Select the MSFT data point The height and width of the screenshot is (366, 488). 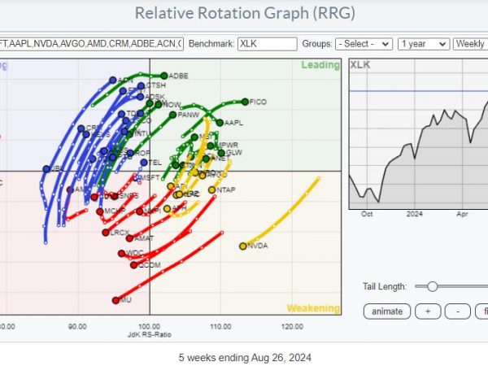(x=137, y=177)
